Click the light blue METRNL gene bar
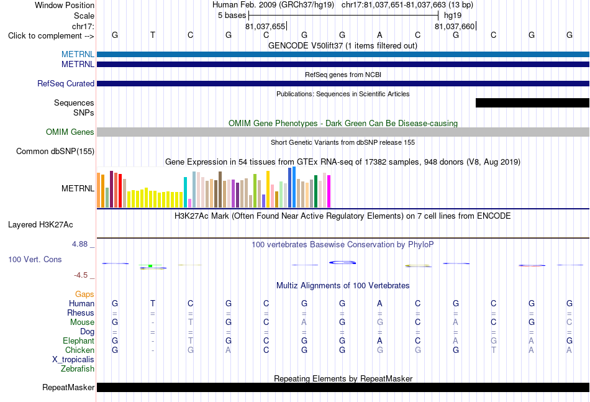The height and width of the screenshot is (402, 590). (343, 54)
